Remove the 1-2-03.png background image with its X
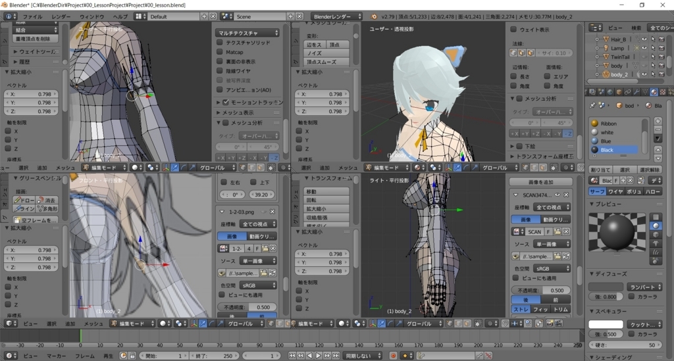The image size is (674, 361). 272,212
